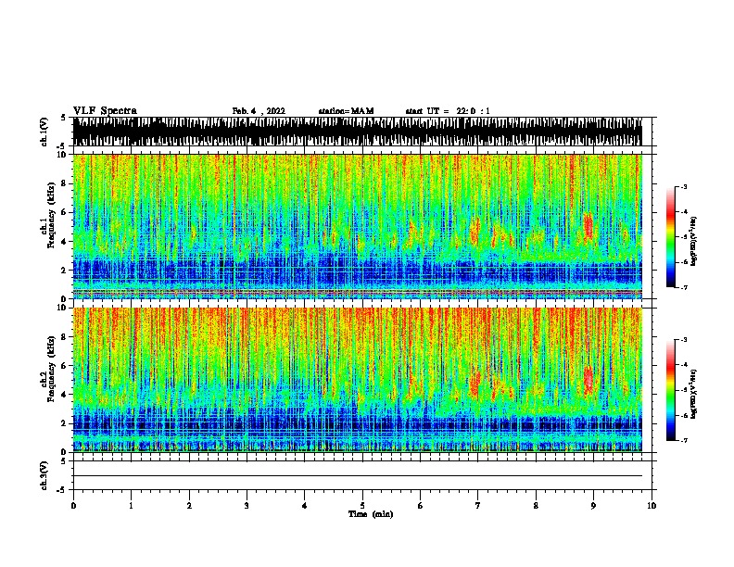Viewport: 734px width, 567px height.
Task: Click the time axis tick label "5"
Action: (x=362, y=506)
